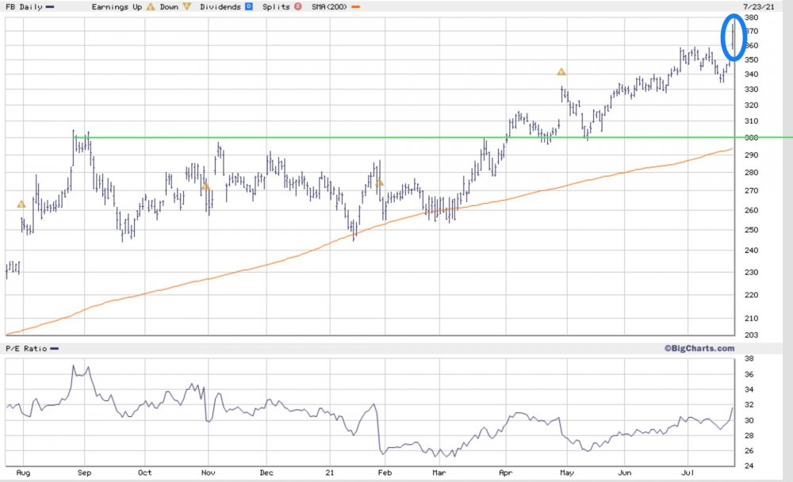Click the 'SMA(200)' legend text
This screenshot has height=482, width=793.
tap(329, 6)
